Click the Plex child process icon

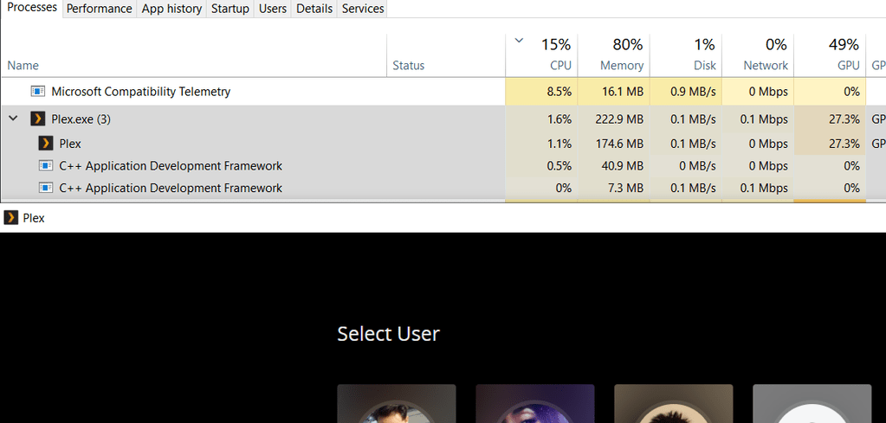46,144
